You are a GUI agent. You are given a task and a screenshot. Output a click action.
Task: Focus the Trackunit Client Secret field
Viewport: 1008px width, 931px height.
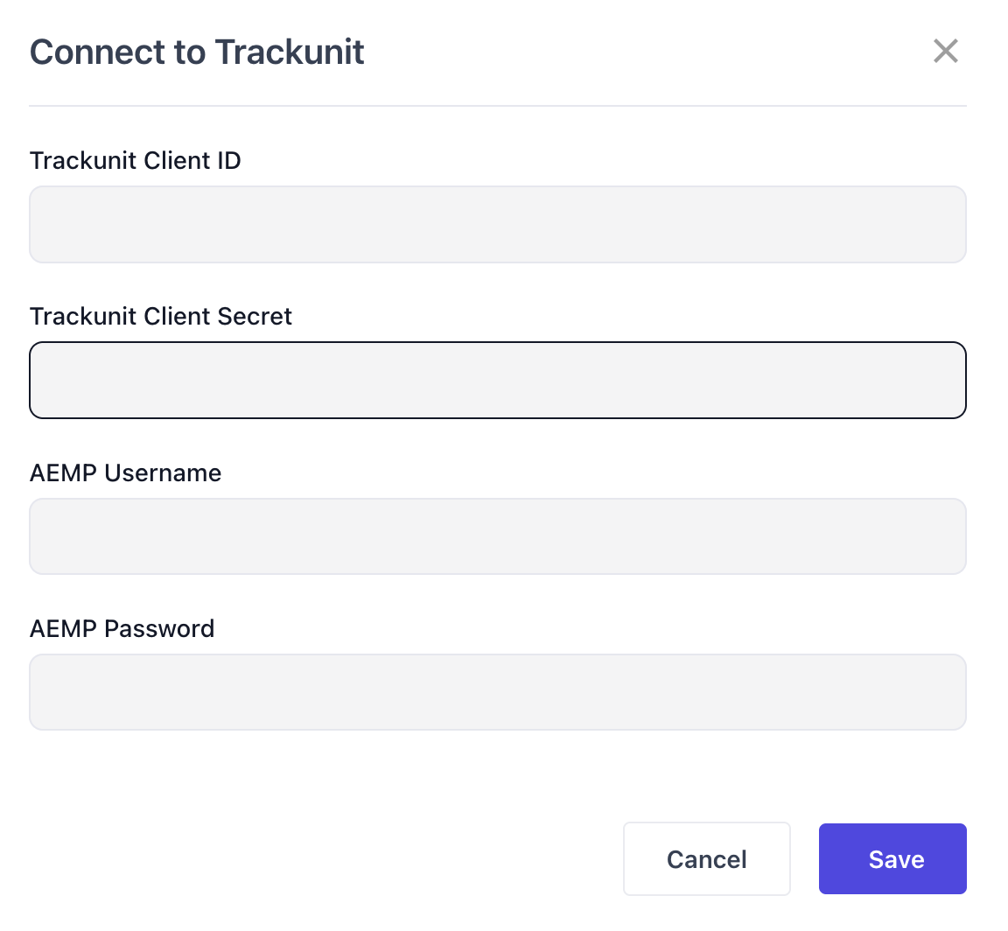[x=497, y=380]
